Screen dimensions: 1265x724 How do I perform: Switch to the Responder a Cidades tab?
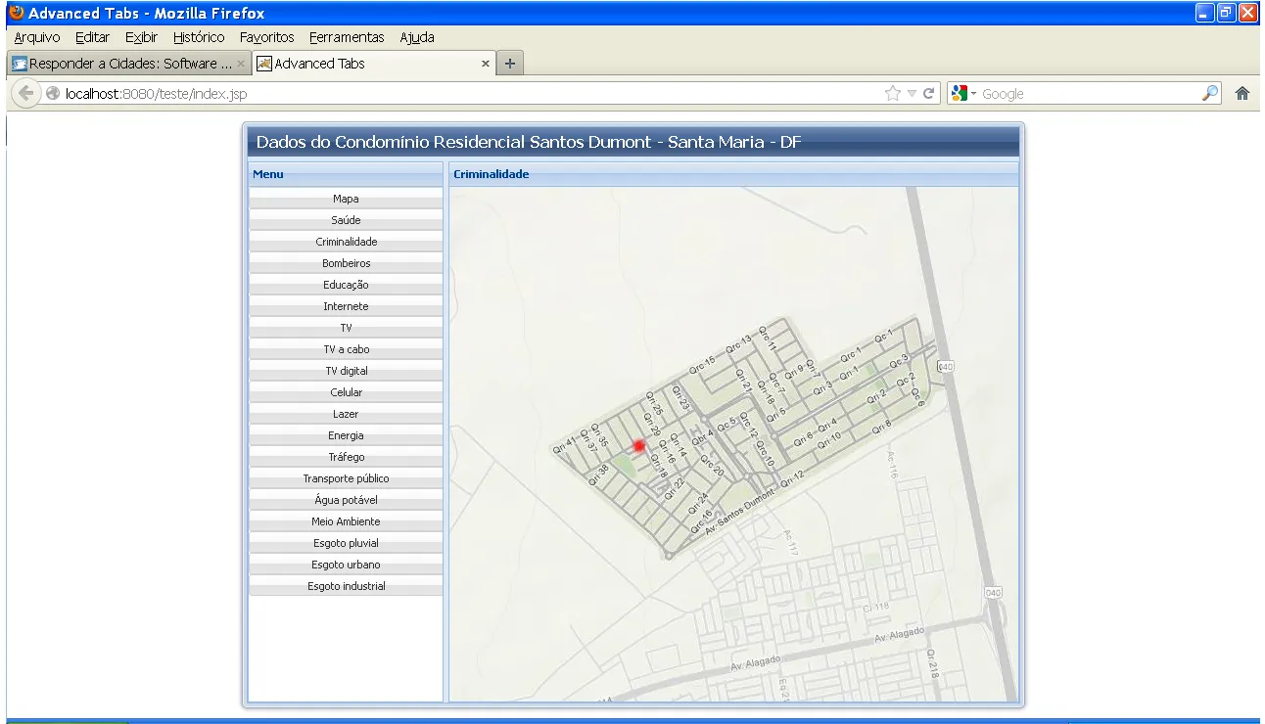tap(122, 64)
